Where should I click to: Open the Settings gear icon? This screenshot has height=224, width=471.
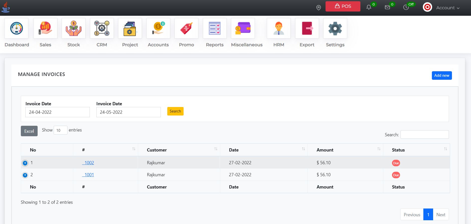coord(335,28)
